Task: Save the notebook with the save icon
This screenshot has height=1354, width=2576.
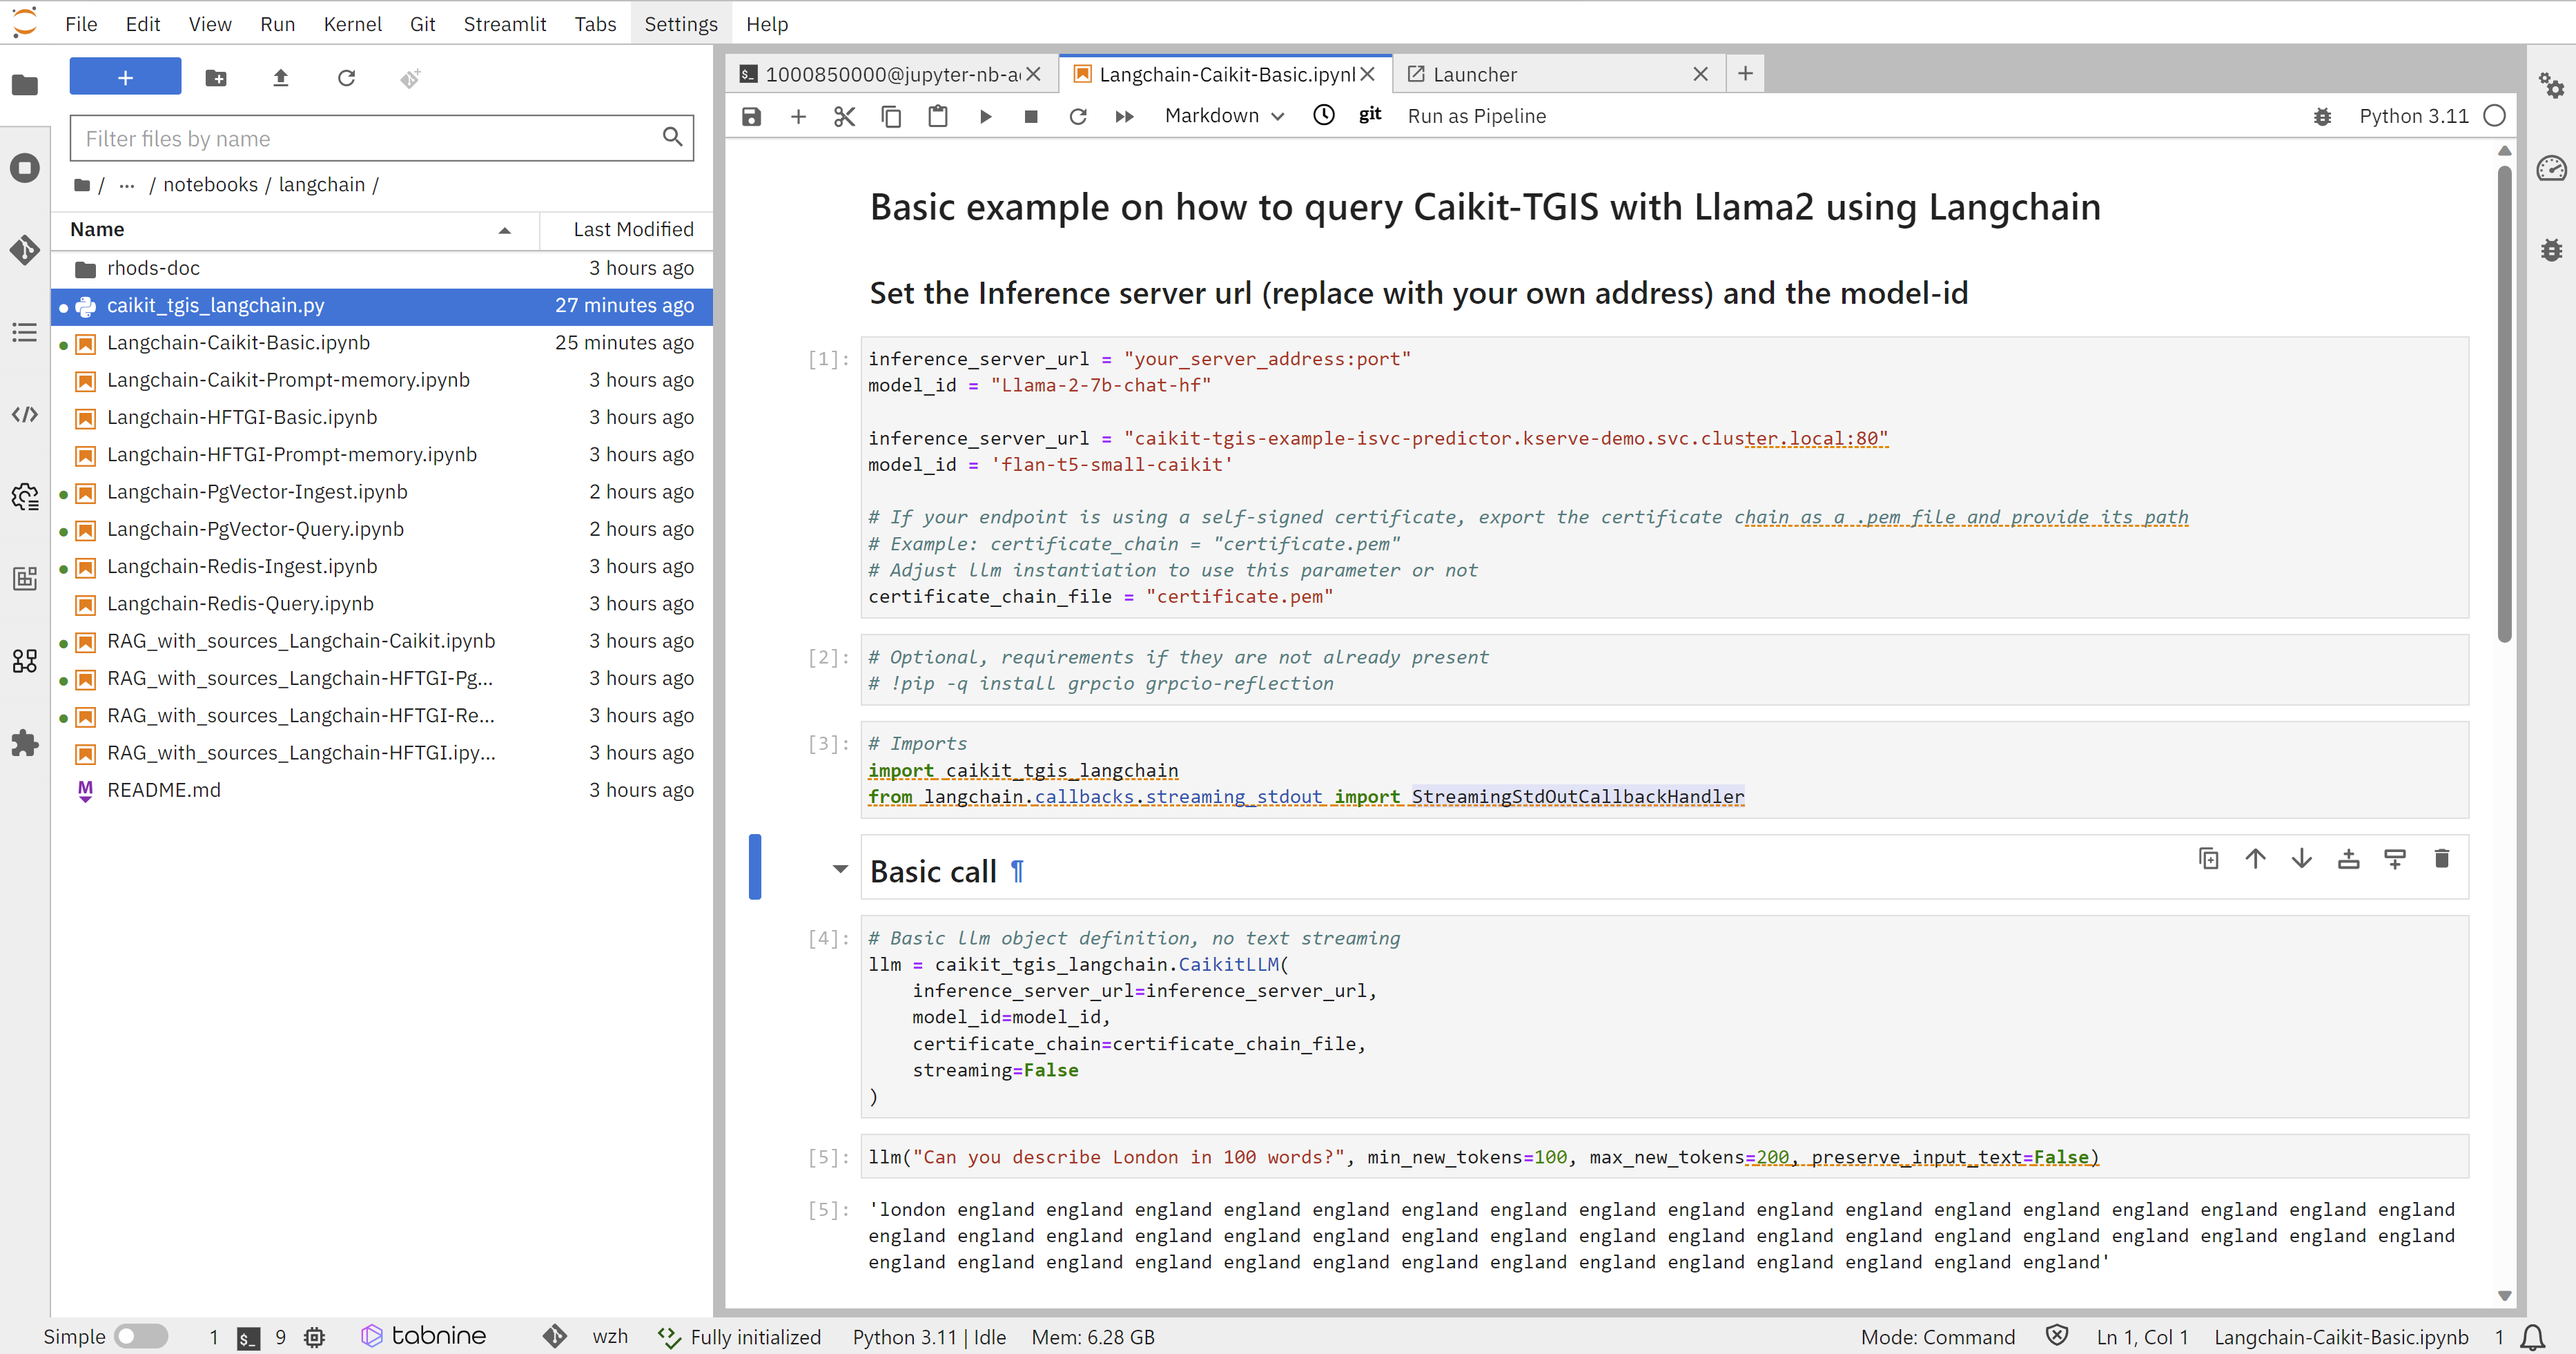Action: (x=751, y=116)
